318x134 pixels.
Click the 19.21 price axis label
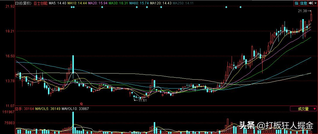click(x=10, y=31)
